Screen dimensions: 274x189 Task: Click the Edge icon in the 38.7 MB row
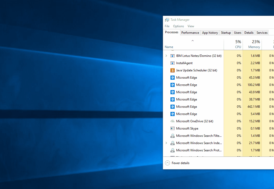pyautogui.click(x=173, y=99)
